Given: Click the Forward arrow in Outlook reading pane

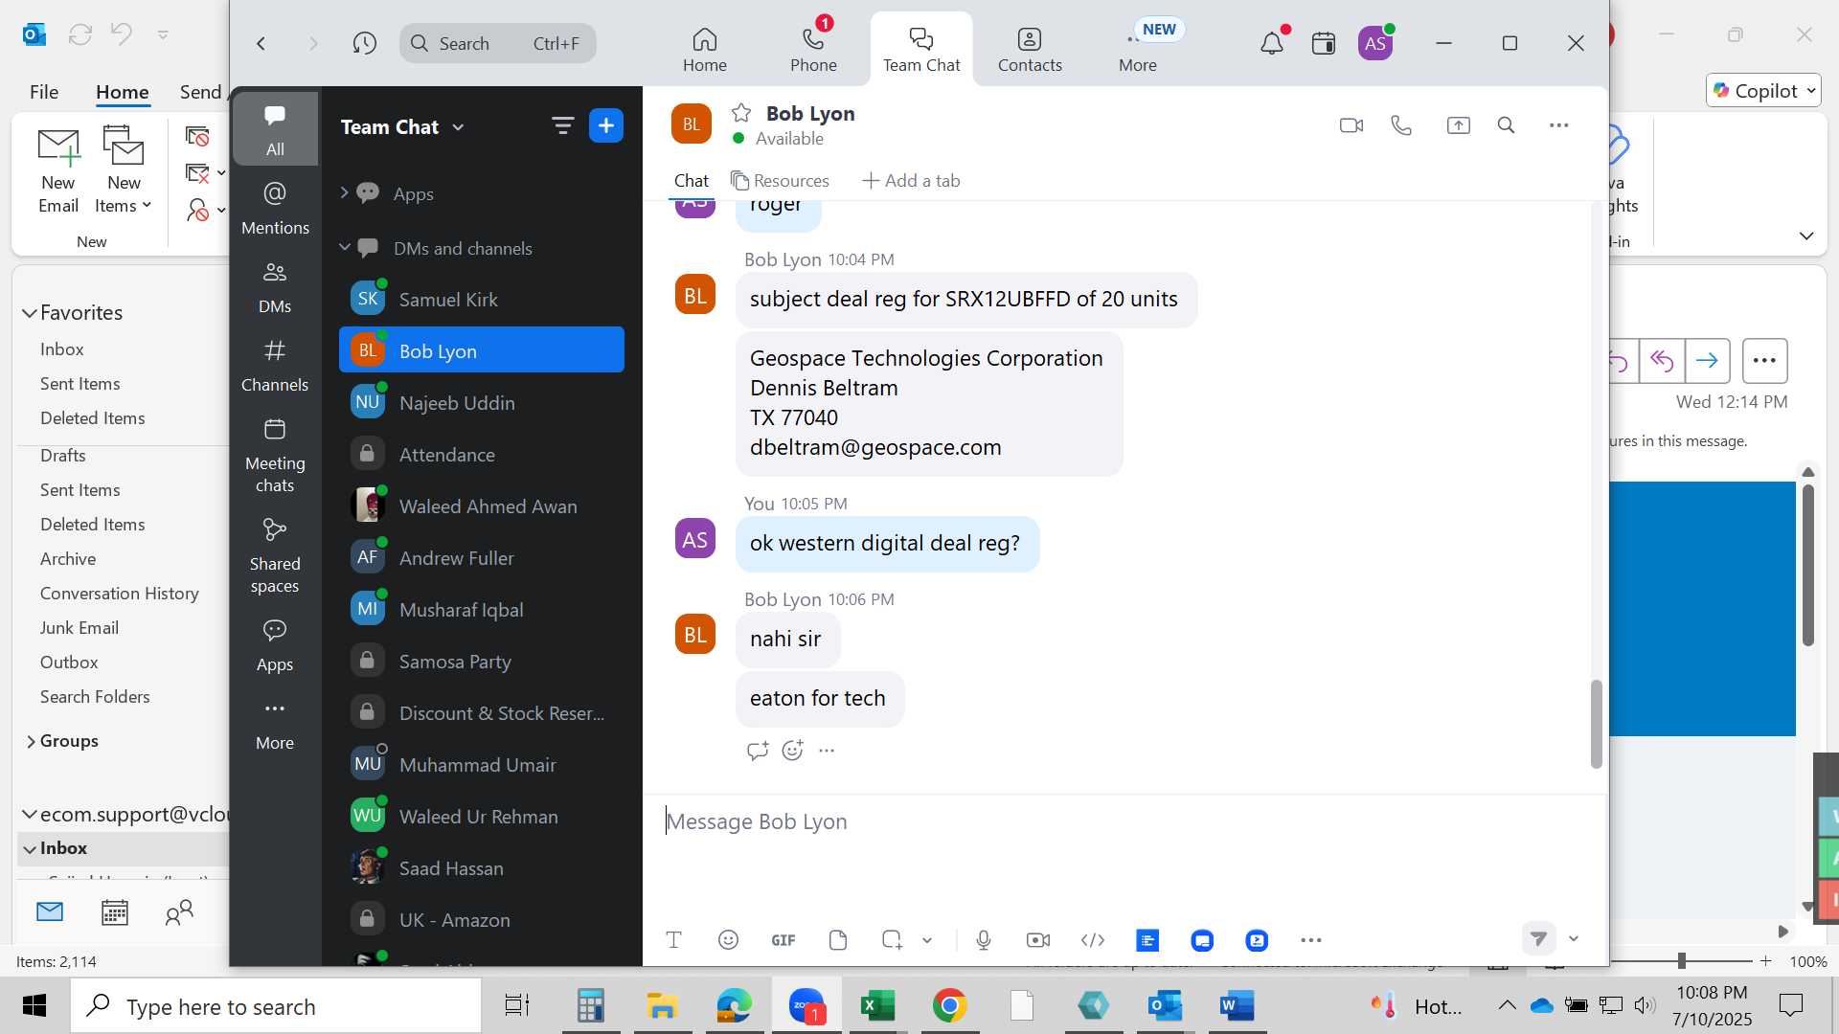Looking at the screenshot, I should click(x=1707, y=361).
